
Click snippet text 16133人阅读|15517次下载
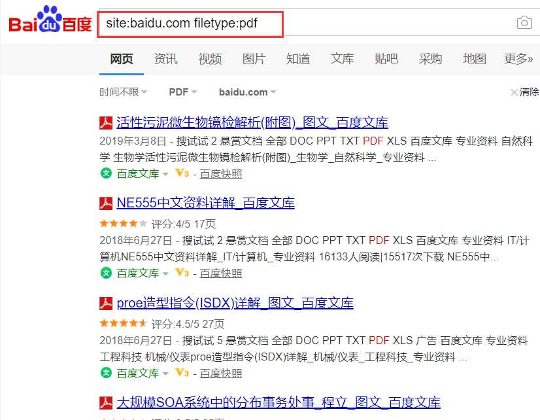[381, 256]
